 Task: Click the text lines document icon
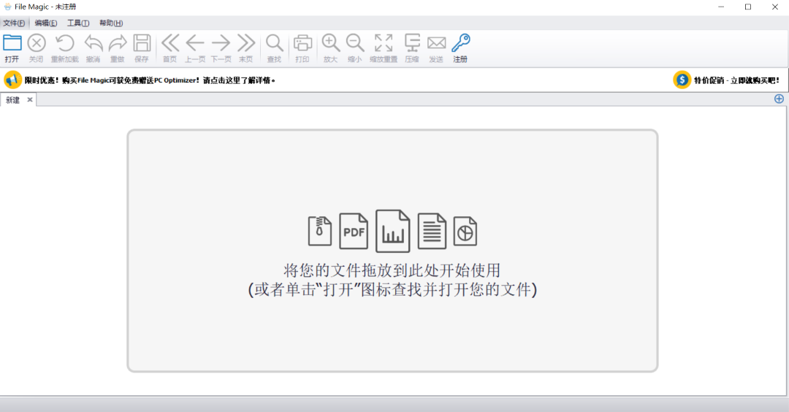432,231
